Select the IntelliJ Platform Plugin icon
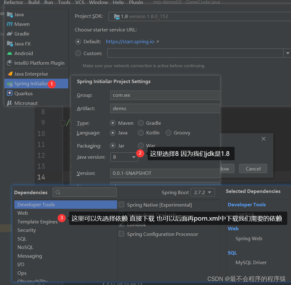 10,63
